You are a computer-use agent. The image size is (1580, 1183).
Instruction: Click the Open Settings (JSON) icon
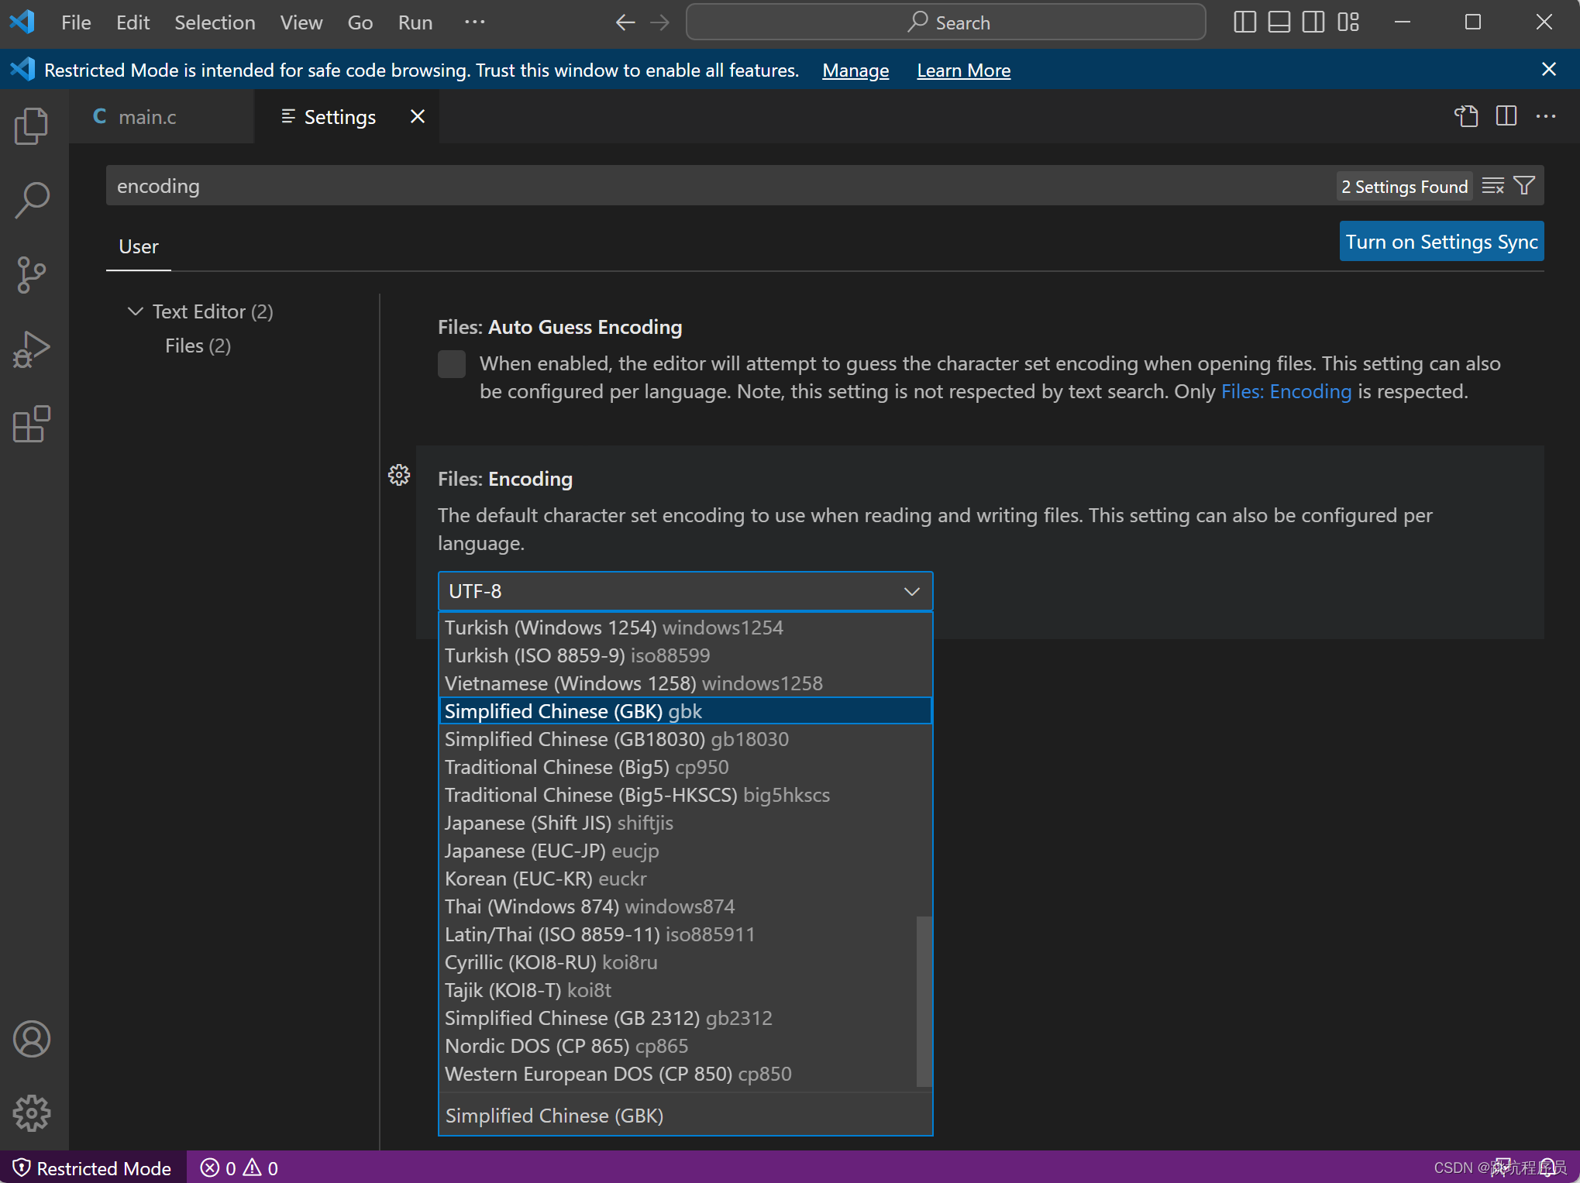point(1465,116)
